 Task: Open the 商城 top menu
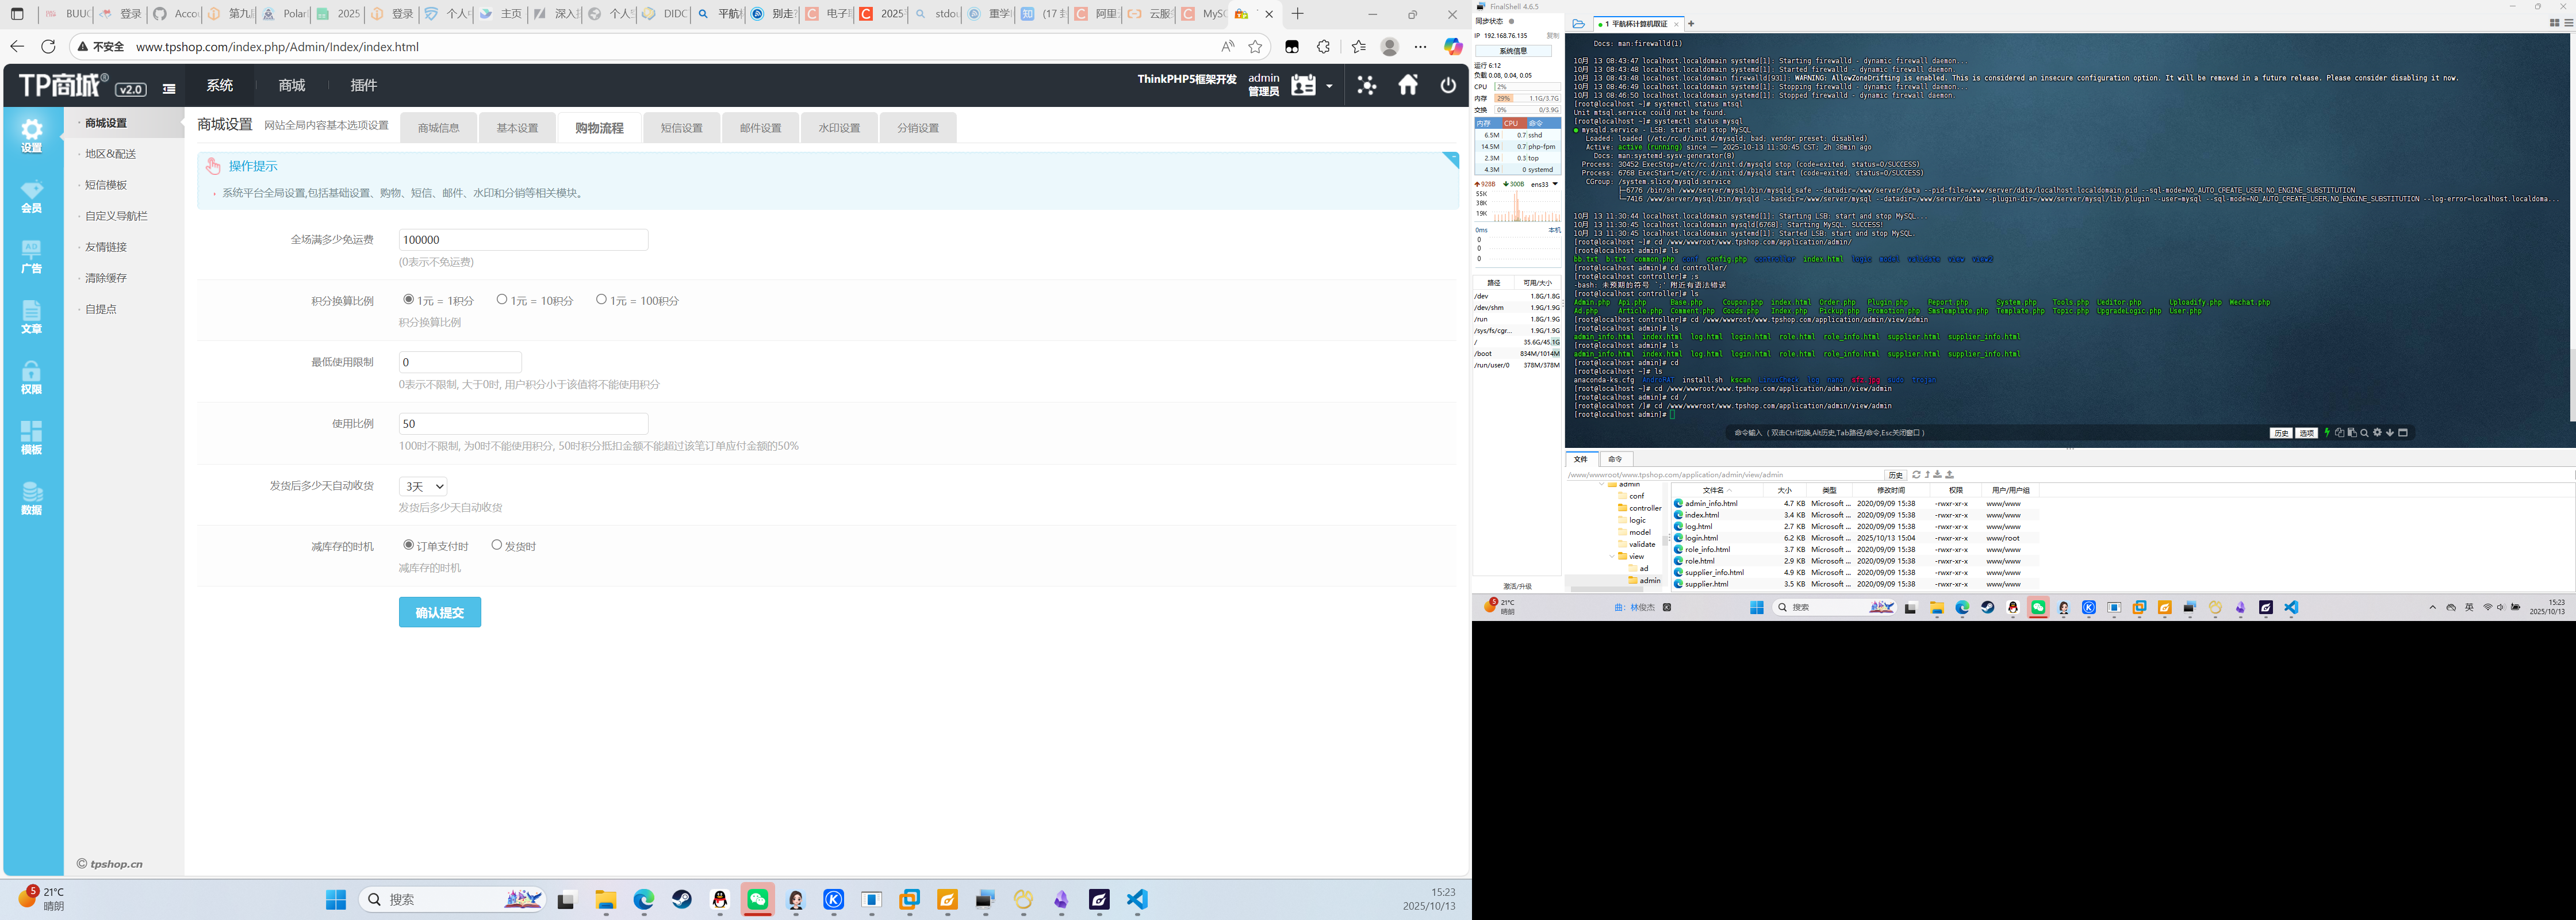292,86
